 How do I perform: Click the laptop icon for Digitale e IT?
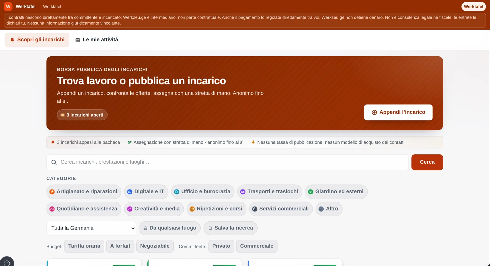click(130, 192)
